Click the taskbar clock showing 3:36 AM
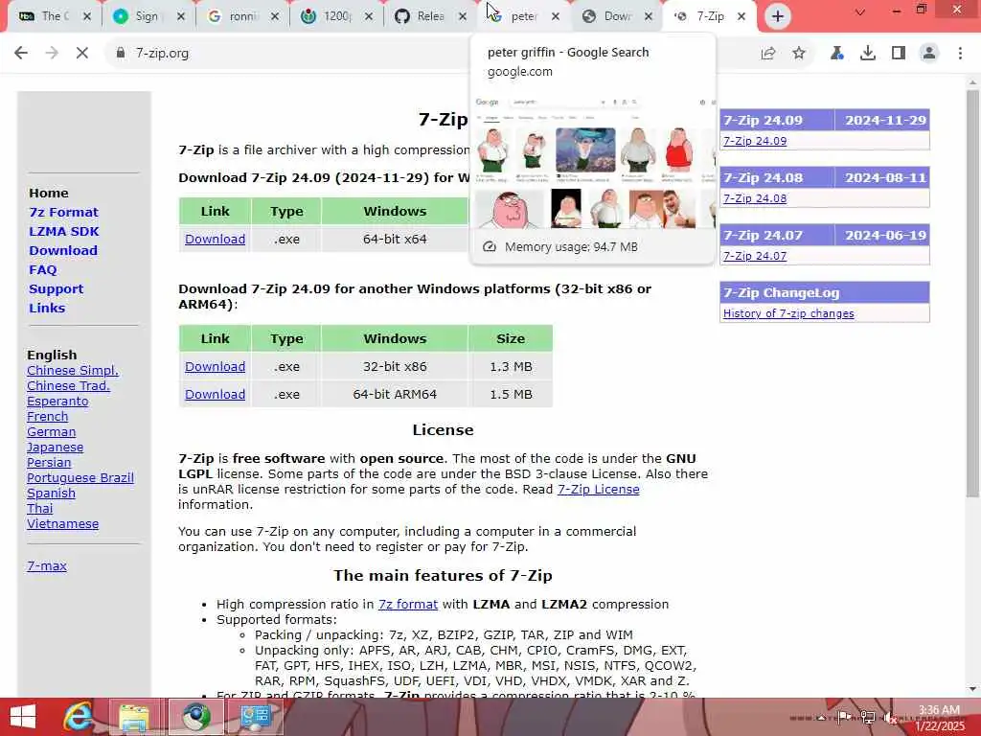Image resolution: width=981 pixels, height=736 pixels. click(x=939, y=718)
